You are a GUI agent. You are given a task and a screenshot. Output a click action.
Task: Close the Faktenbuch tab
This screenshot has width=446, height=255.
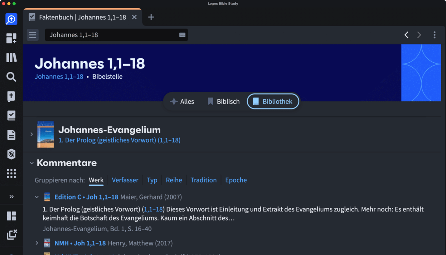[x=134, y=17]
